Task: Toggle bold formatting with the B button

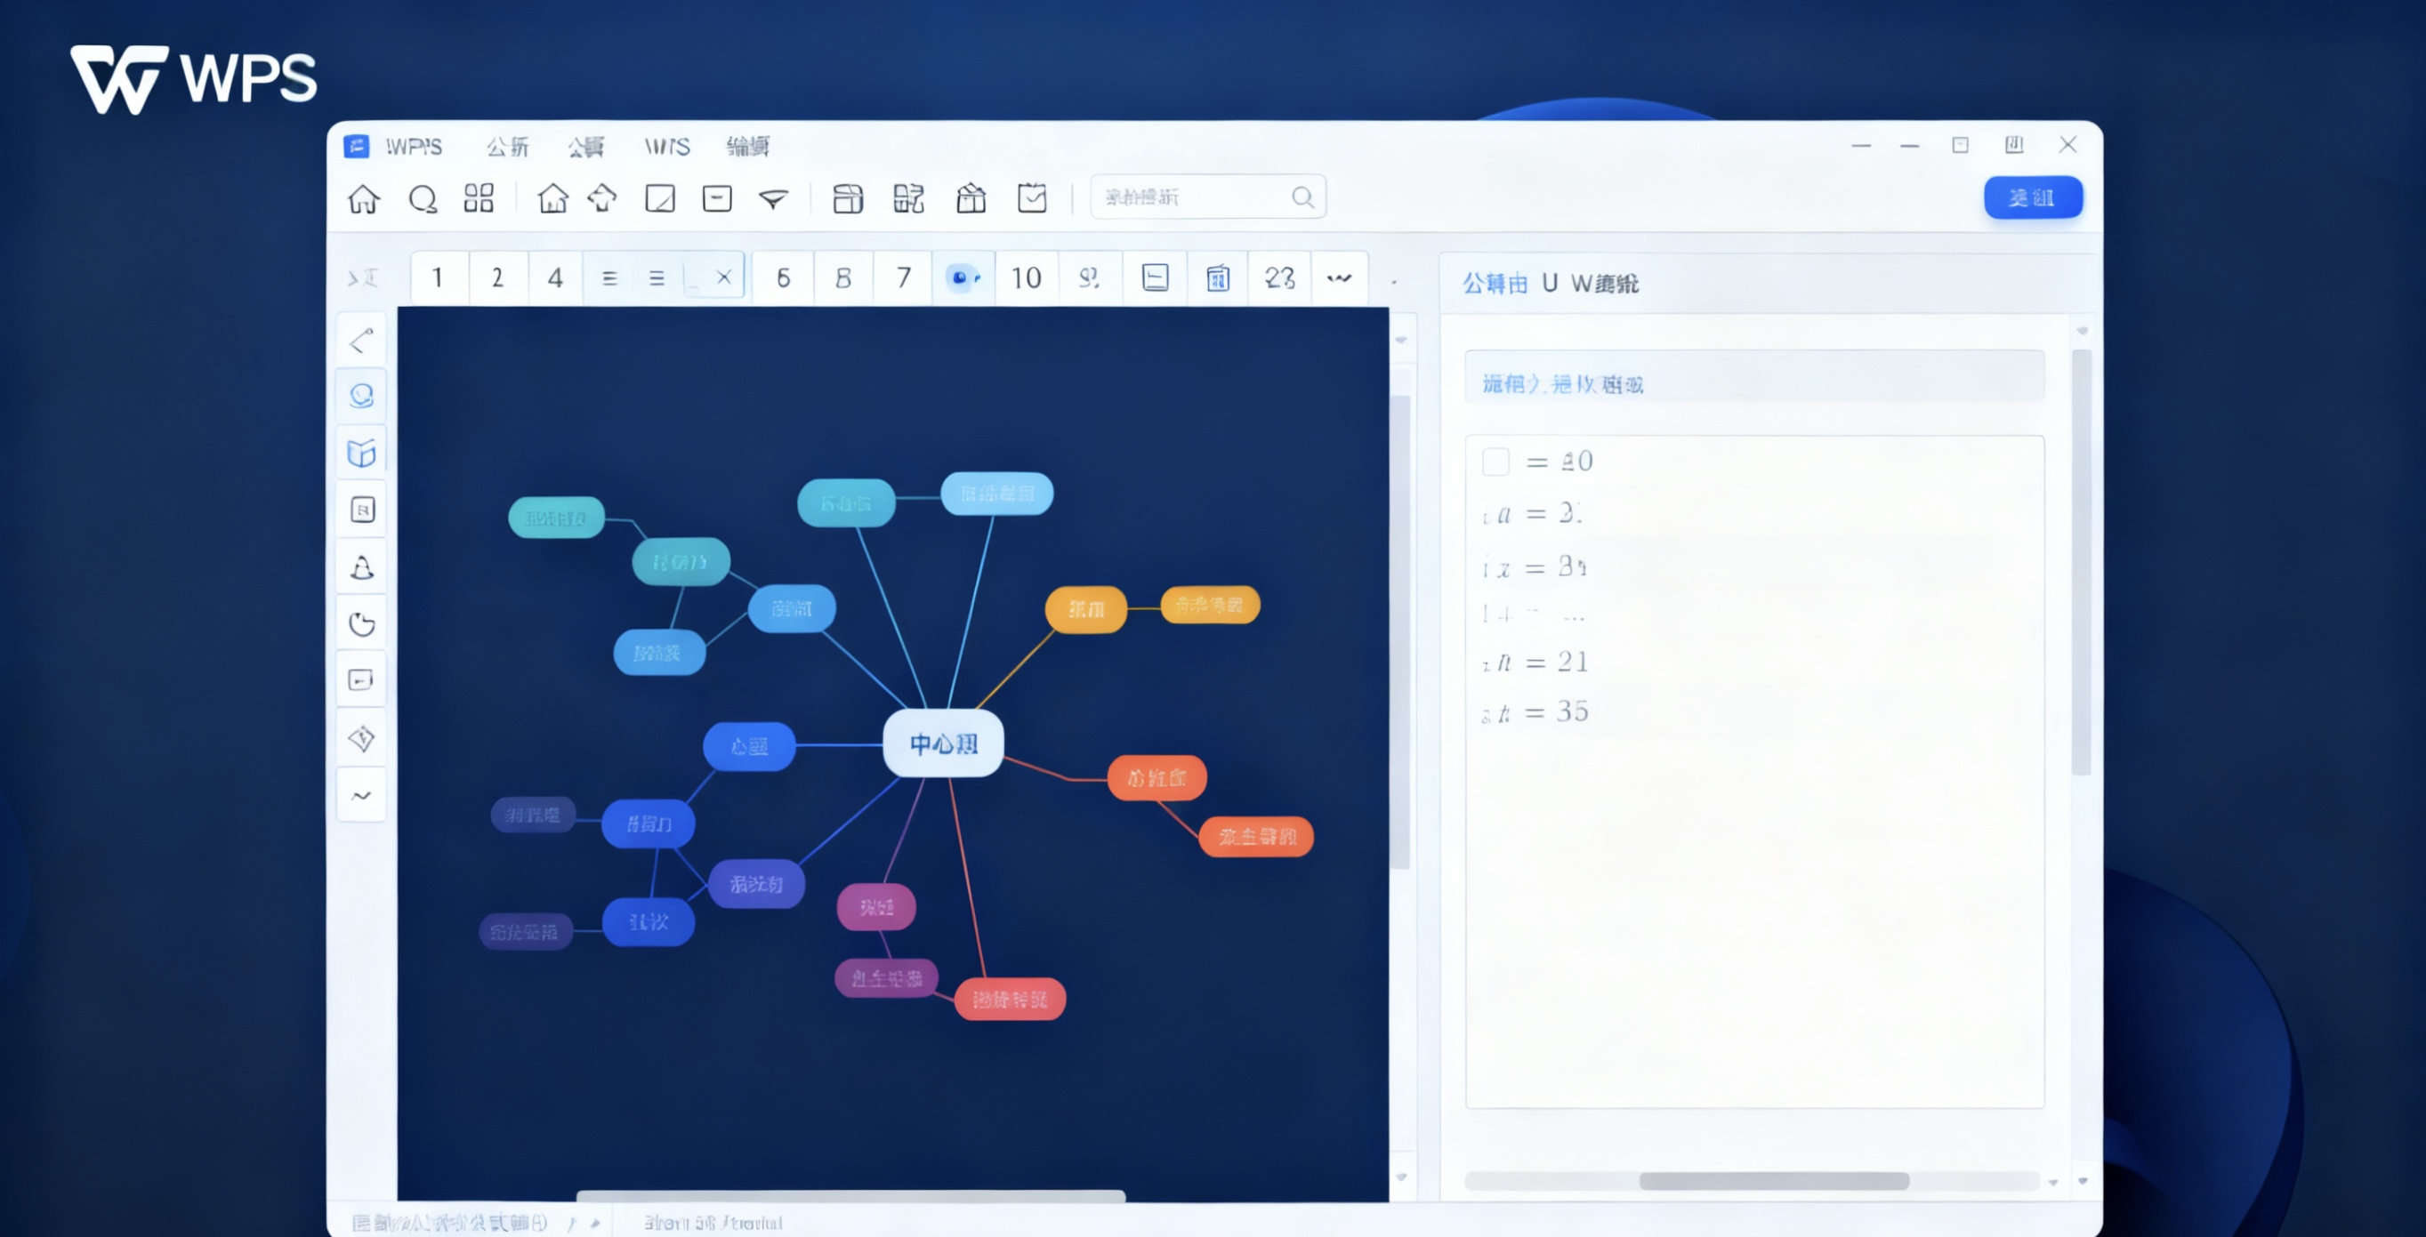Action: pyautogui.click(x=842, y=277)
